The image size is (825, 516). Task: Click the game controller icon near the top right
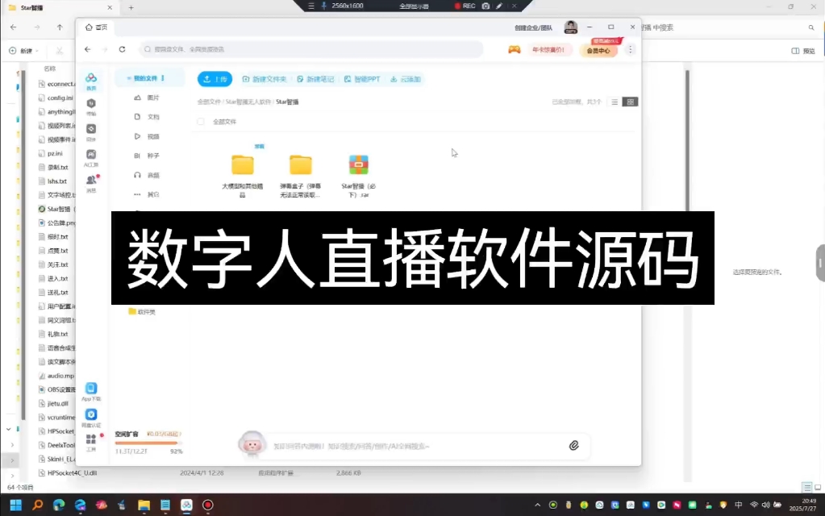[x=515, y=49]
